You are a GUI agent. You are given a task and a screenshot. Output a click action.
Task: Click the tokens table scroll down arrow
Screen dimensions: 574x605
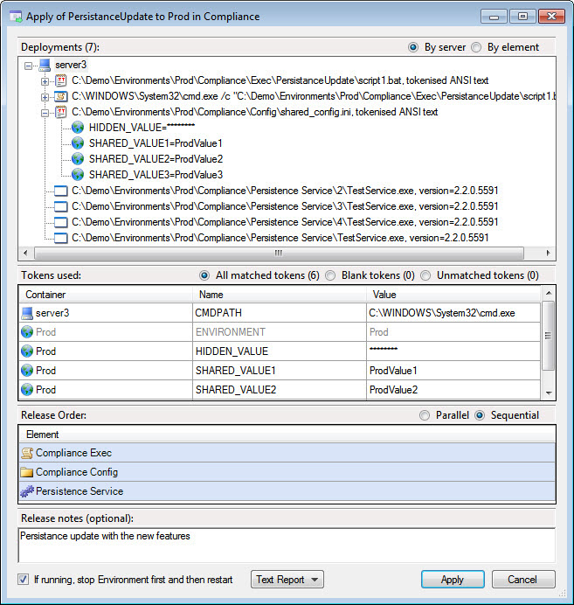point(549,393)
